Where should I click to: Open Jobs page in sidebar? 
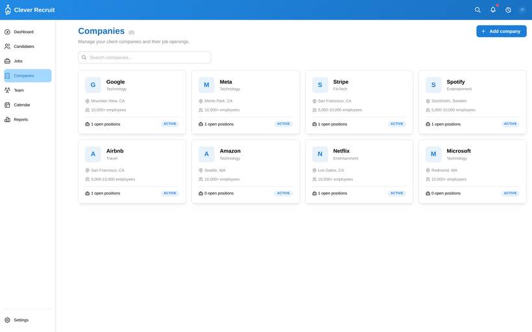click(28, 61)
